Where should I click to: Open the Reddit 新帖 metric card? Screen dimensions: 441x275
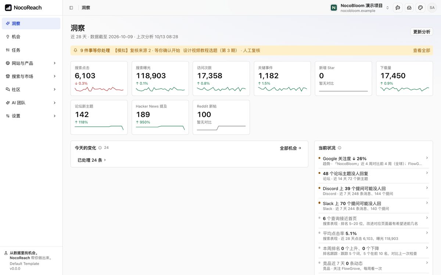[x=221, y=117]
